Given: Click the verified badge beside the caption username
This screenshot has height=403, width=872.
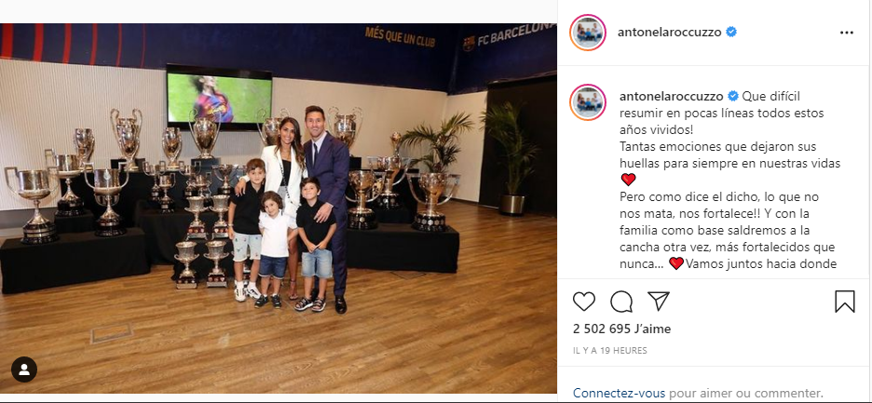Looking at the screenshot, I should [733, 96].
